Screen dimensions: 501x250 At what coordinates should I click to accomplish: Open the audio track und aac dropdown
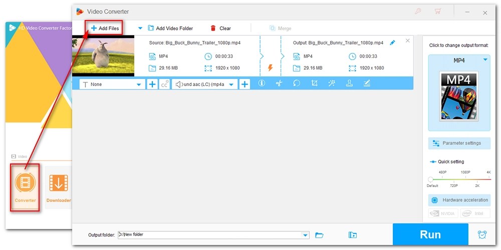tap(205, 84)
